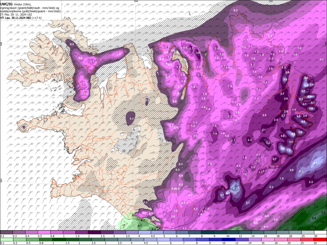Click the 'slydda/snjókoma (grátt/bleikt/grænt - mm/1klst)' line
Viewport: 327px width, 245px height.
click(30, 11)
